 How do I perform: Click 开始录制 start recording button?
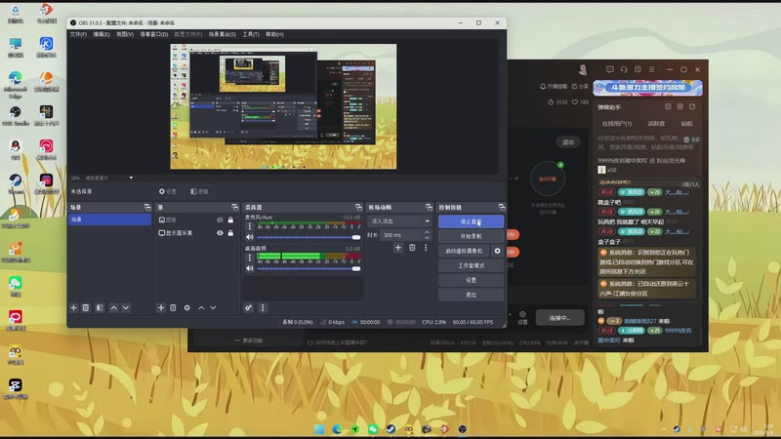471,236
